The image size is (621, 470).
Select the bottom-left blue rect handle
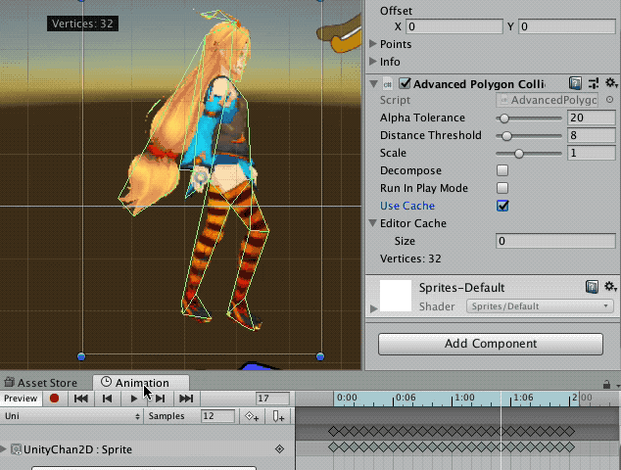(81, 356)
